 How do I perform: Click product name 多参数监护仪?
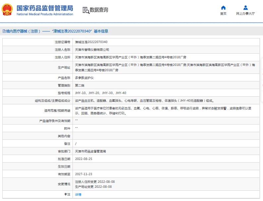click(x=84, y=78)
